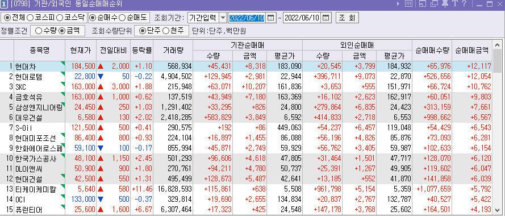The height and width of the screenshot is (216, 505).
Task: Open help with the question mark icon
Action: tap(464, 4)
